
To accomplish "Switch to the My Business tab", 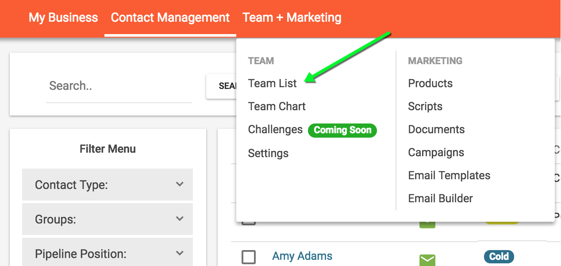I will 63,18.
